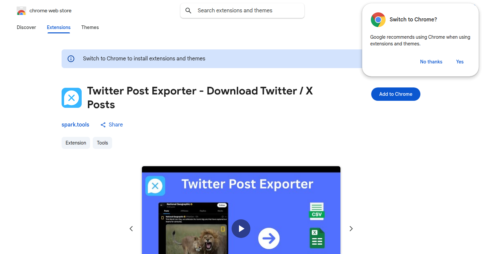The height and width of the screenshot is (254, 482).
Task: Focus the Search extensions and themes field
Action: 242,11
